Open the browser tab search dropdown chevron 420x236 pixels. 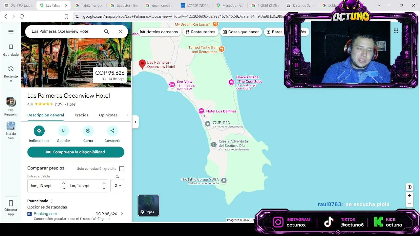378,6
